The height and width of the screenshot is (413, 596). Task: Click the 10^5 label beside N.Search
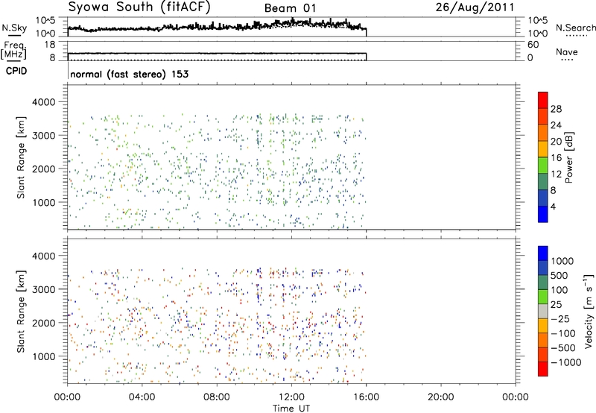coord(537,21)
